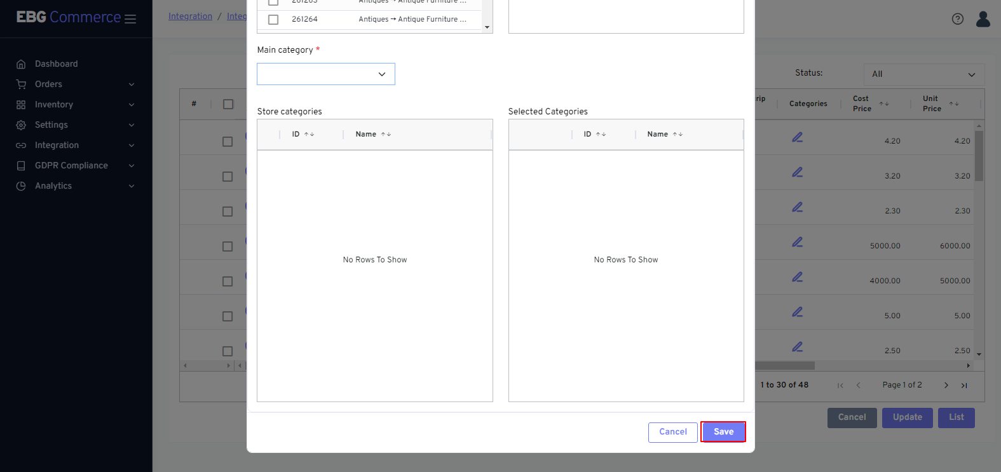
Task: Open the Main category dropdown
Action: coord(325,74)
